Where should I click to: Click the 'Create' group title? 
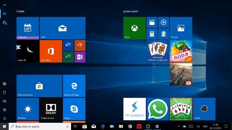tap(20, 11)
